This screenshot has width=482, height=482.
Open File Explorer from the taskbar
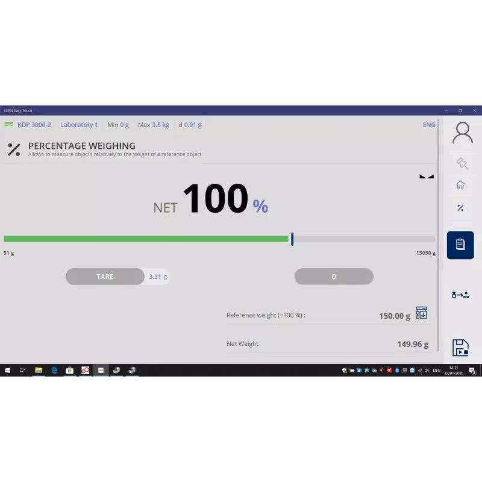pyautogui.click(x=39, y=370)
